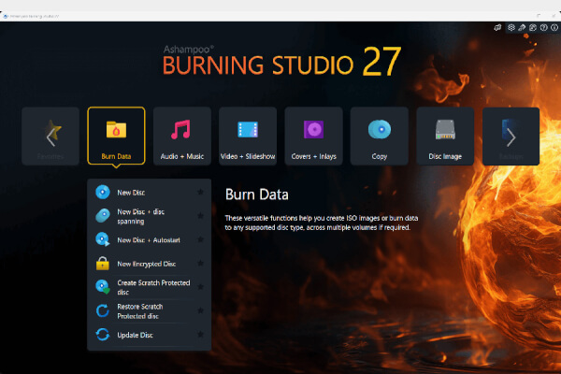Click the "These versatile functions" description text

coord(322,223)
